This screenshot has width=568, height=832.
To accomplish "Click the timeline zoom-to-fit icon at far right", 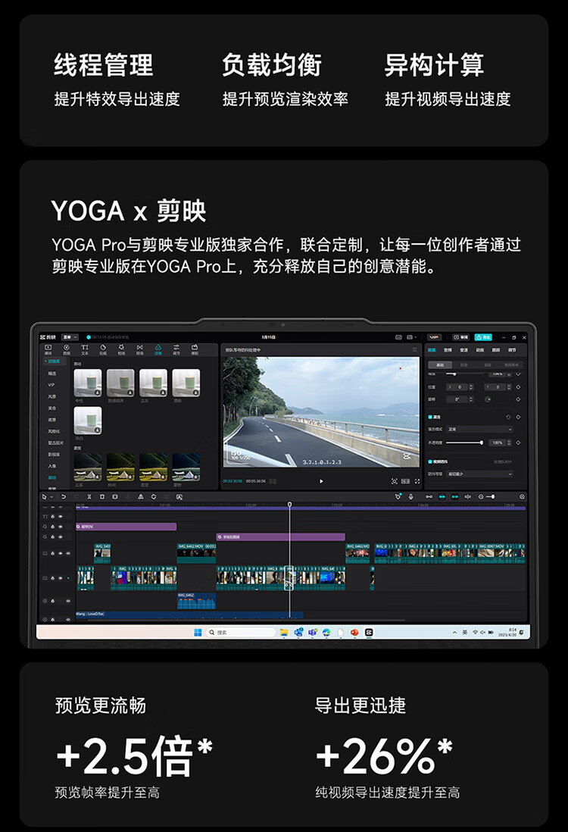I will click(x=522, y=496).
